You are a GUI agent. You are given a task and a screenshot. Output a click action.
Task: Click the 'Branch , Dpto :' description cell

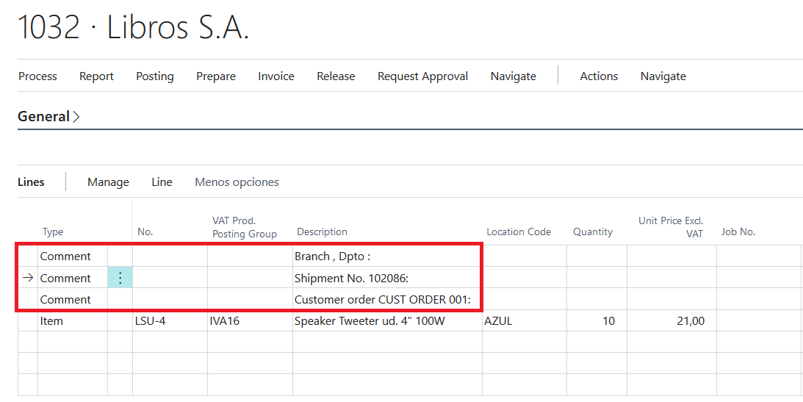pos(387,256)
